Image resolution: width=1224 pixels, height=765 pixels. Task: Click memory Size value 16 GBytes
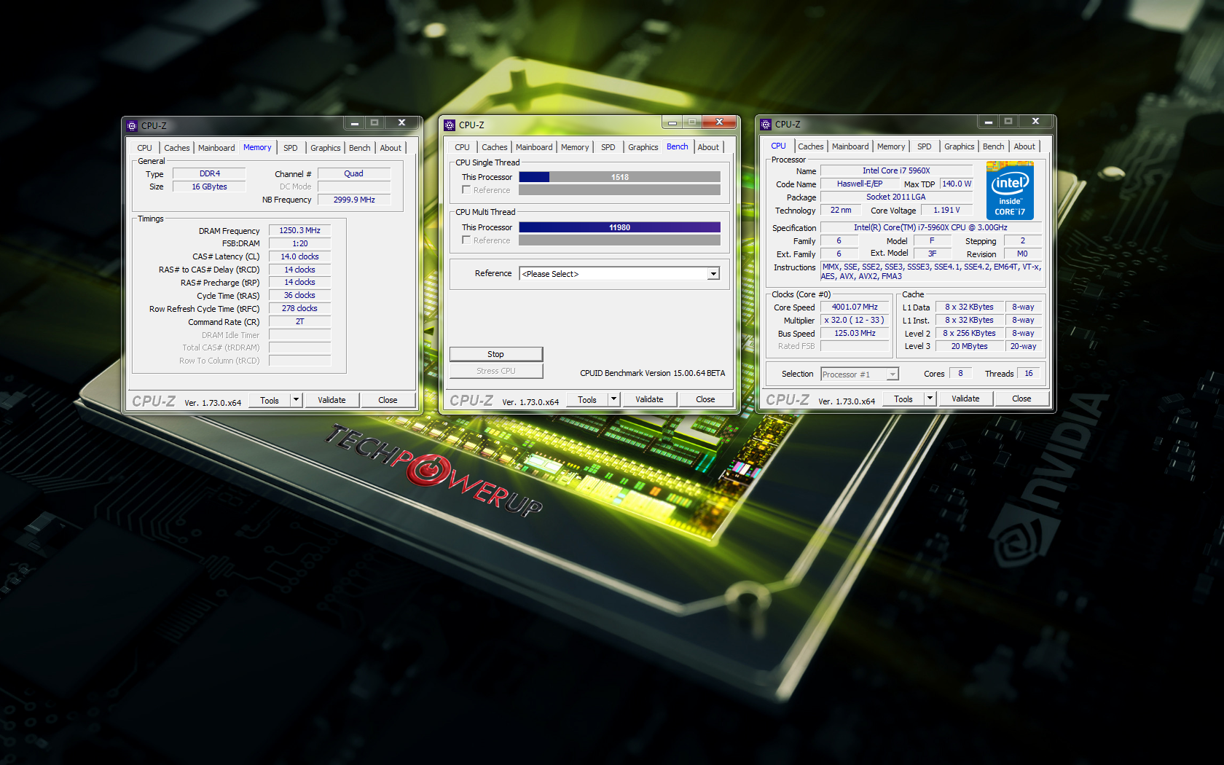[x=210, y=187]
